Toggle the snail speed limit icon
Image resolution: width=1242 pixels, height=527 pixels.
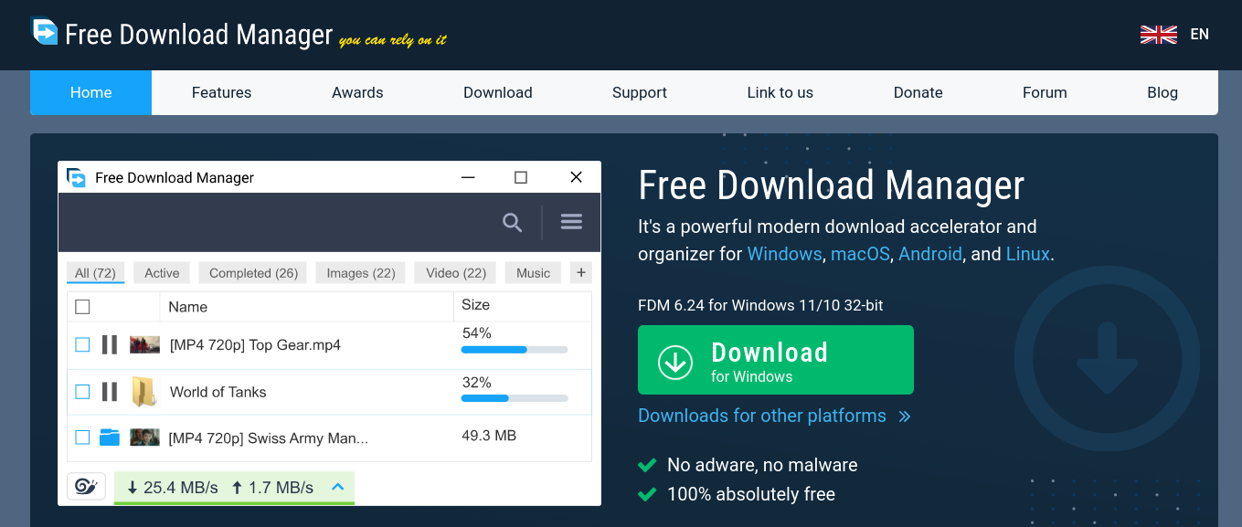click(86, 487)
